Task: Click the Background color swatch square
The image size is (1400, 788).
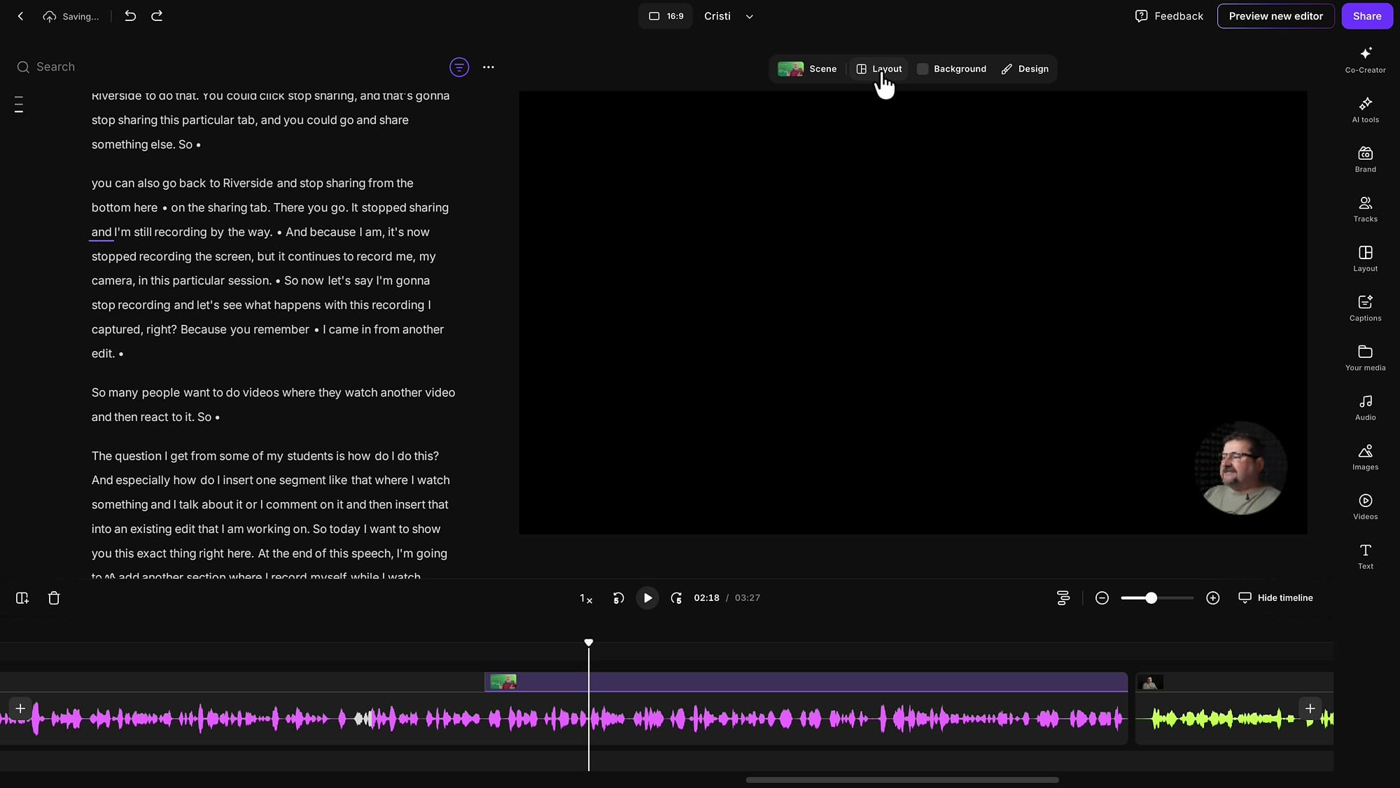Action: point(923,69)
